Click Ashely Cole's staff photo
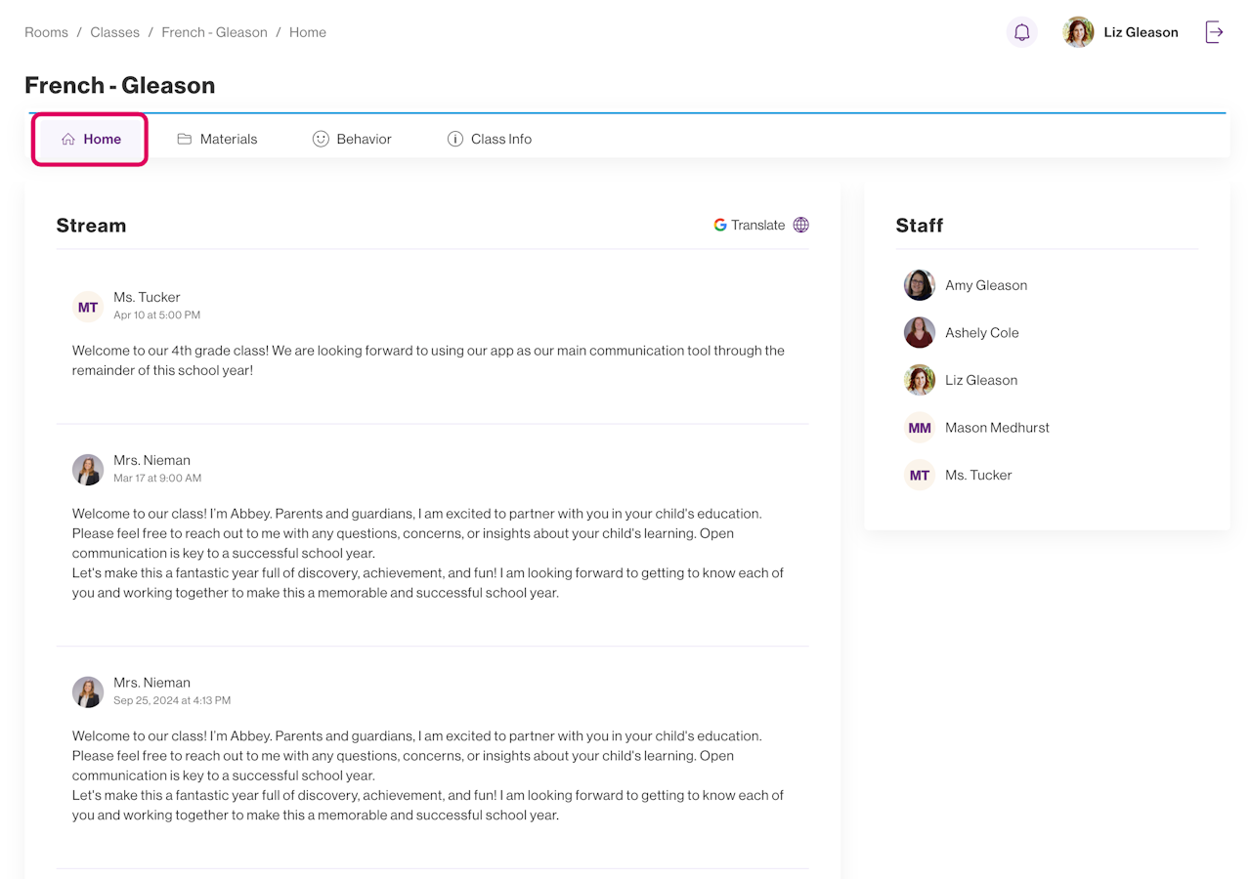Viewport: 1251px width, 879px height. (919, 333)
